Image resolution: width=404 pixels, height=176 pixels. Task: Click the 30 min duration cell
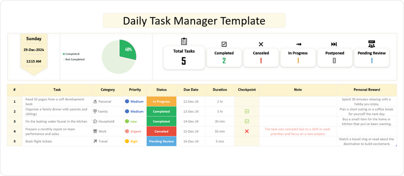tap(220, 121)
